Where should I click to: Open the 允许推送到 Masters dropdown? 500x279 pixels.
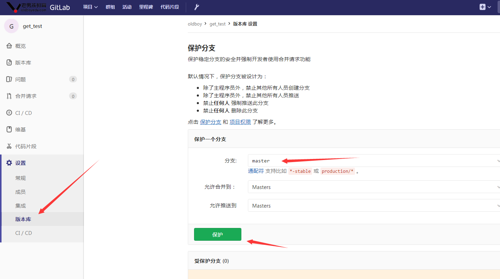[374, 206]
